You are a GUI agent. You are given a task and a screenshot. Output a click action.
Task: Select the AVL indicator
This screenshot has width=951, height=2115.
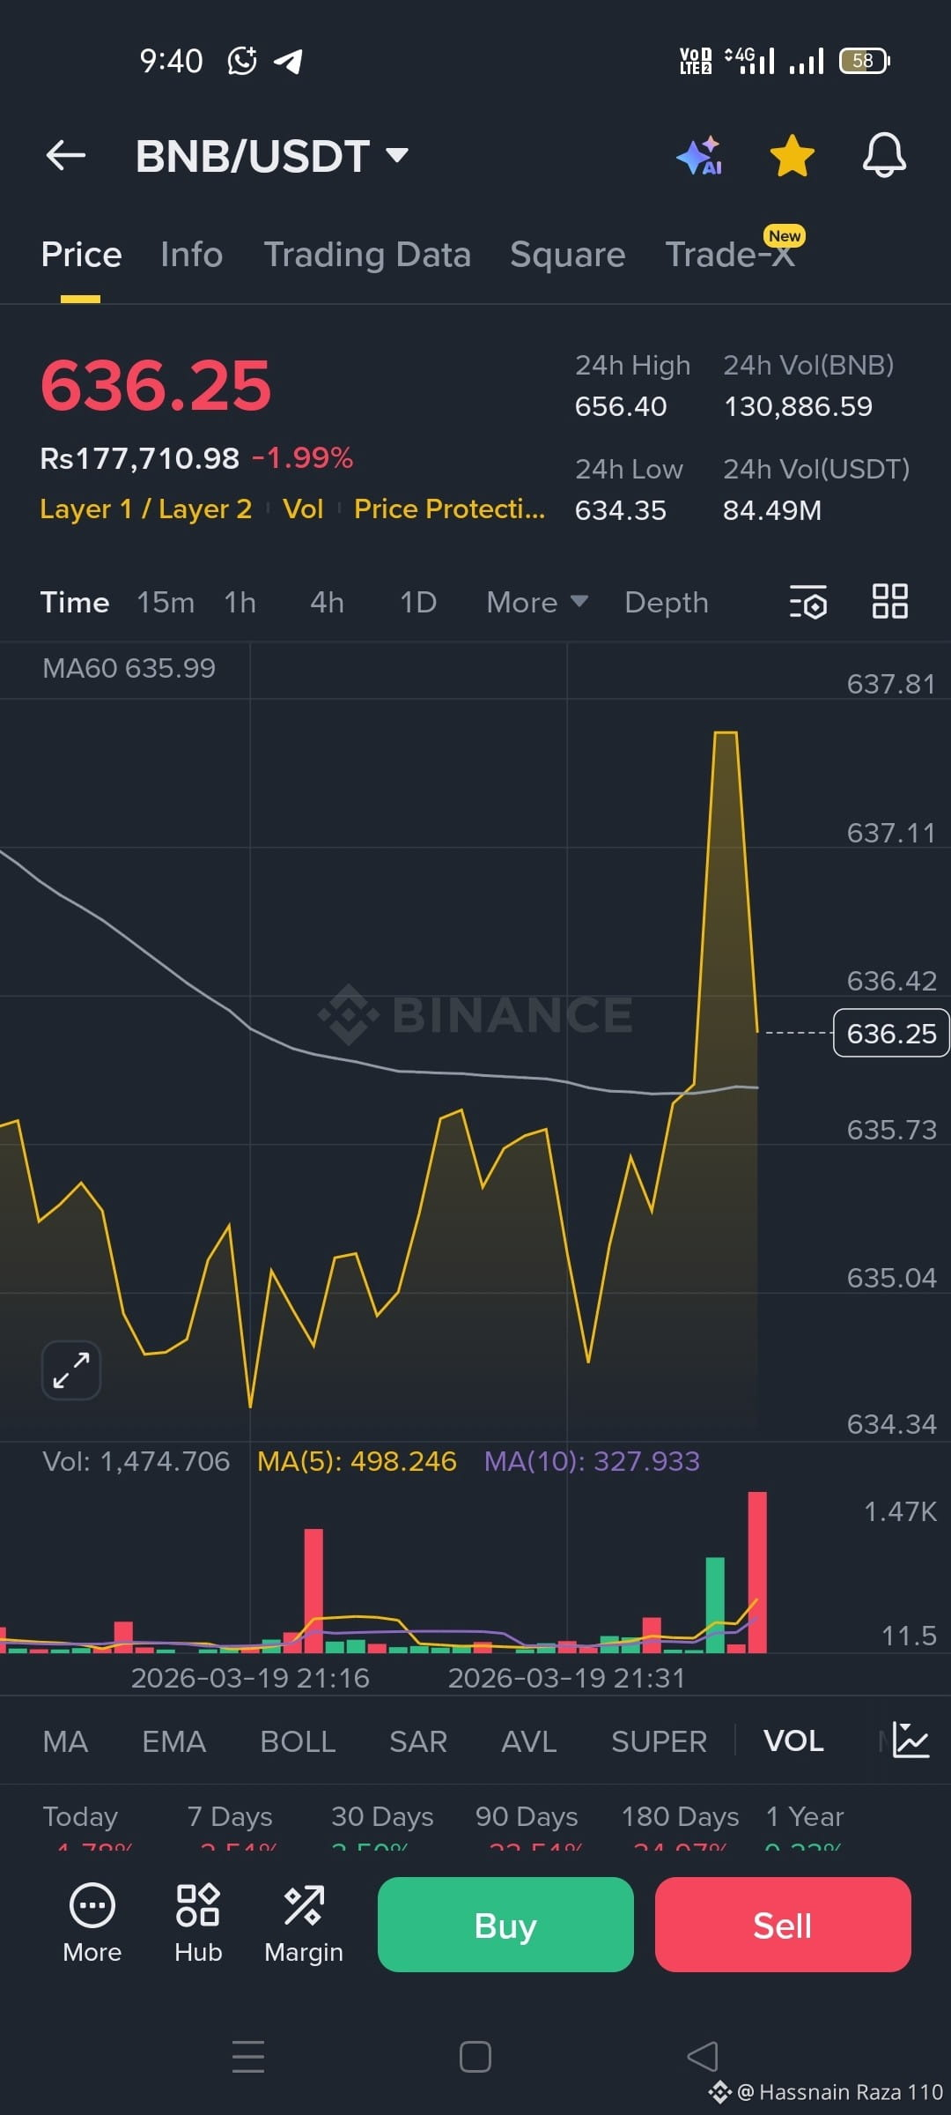coord(528,1741)
